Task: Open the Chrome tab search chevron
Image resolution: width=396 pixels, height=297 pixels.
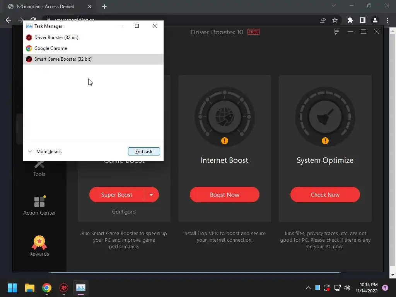Action: [x=334, y=5]
